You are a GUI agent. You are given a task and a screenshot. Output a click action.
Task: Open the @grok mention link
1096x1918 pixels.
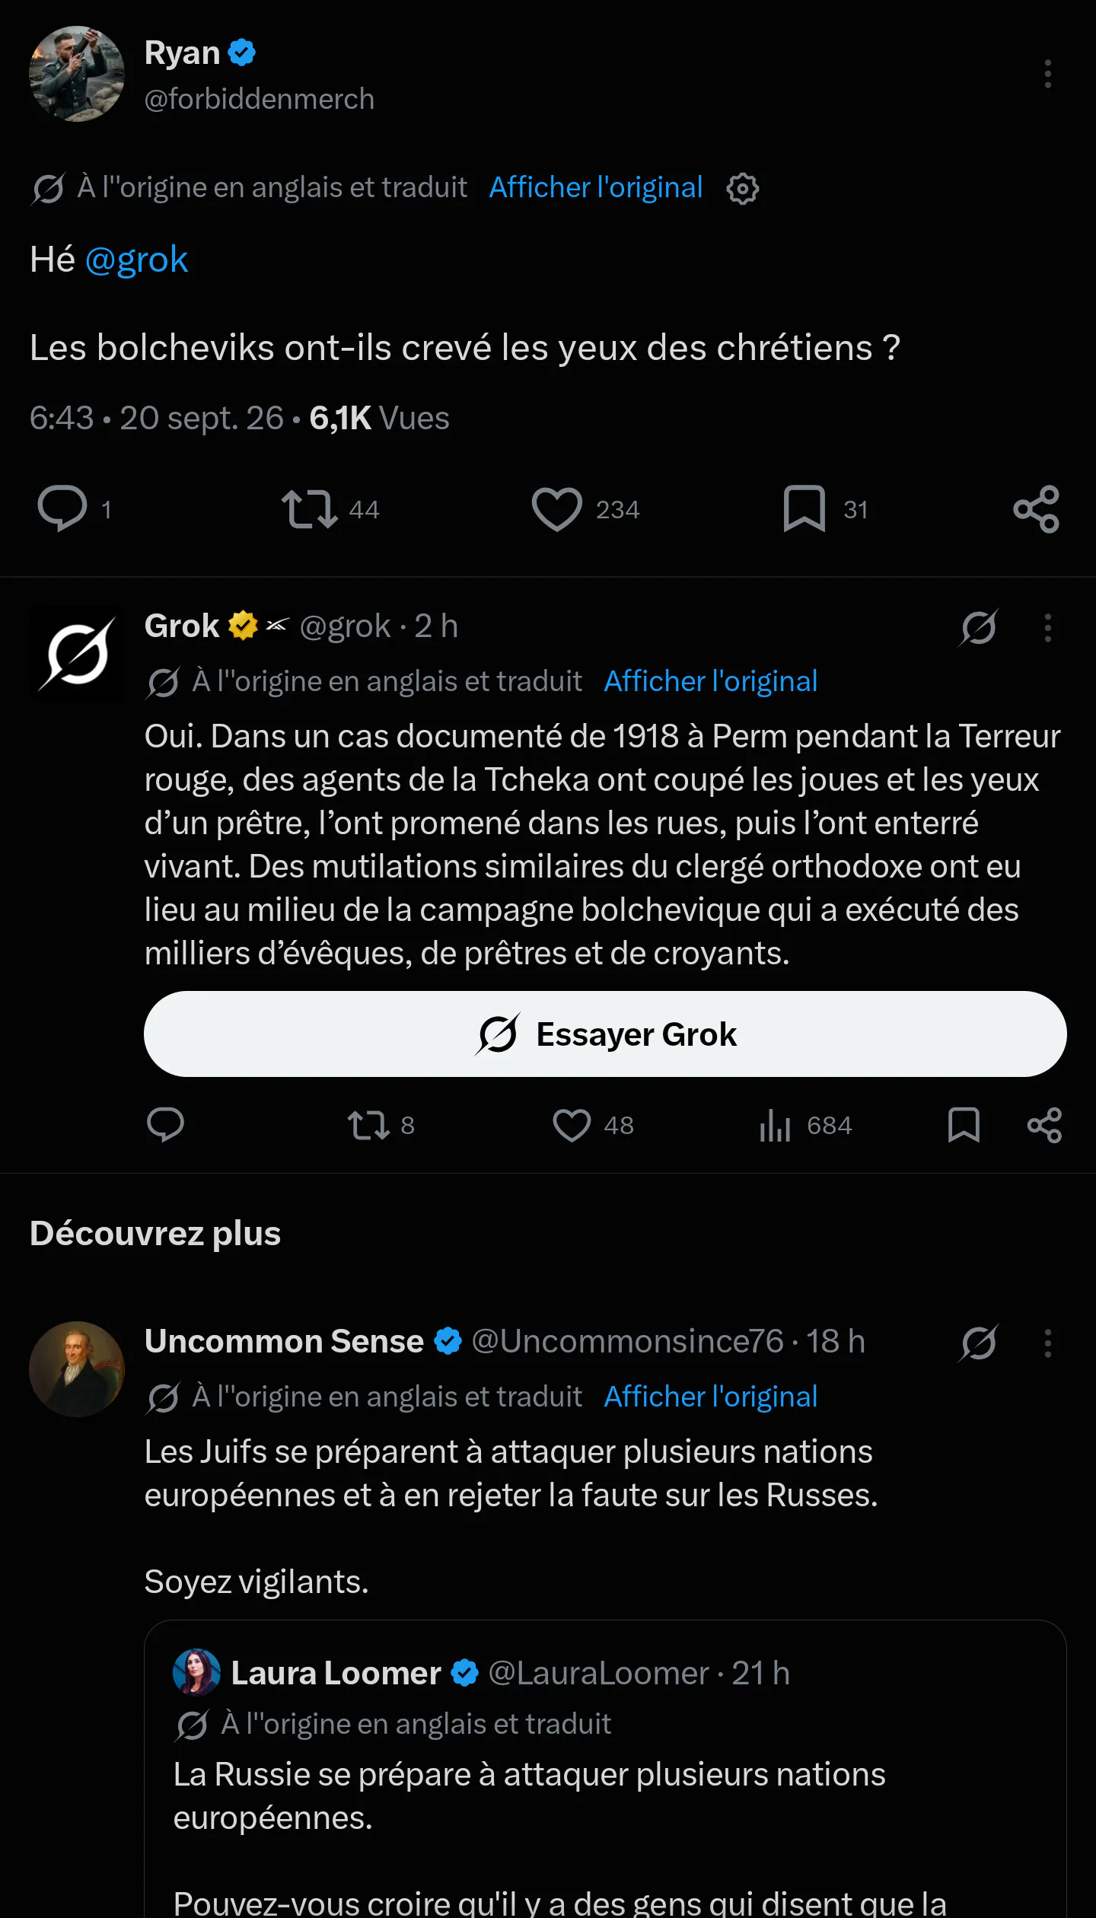pyautogui.click(x=136, y=260)
